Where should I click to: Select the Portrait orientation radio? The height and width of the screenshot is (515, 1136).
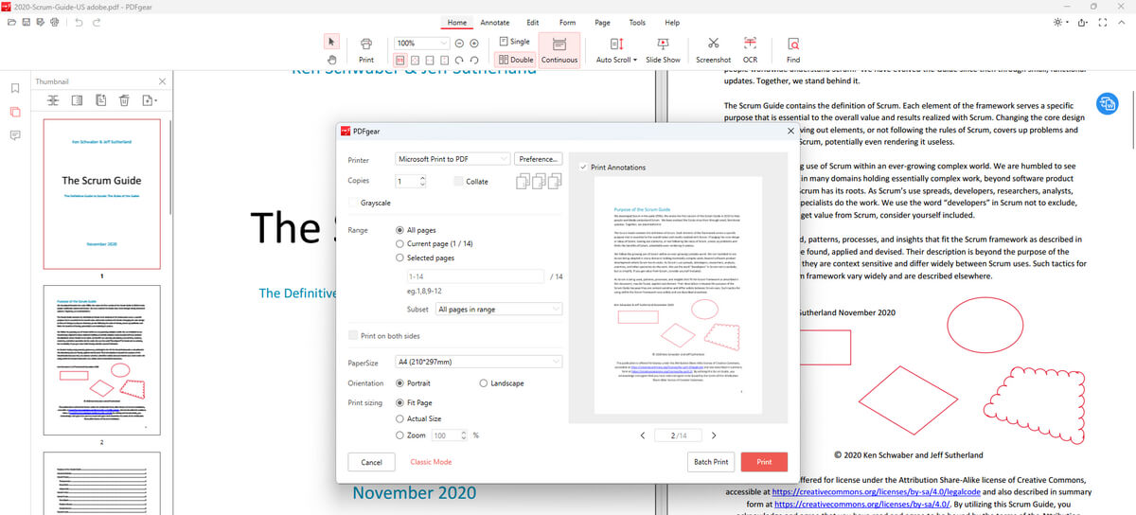(x=399, y=383)
